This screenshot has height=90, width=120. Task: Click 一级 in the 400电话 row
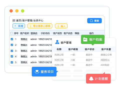(73, 65)
